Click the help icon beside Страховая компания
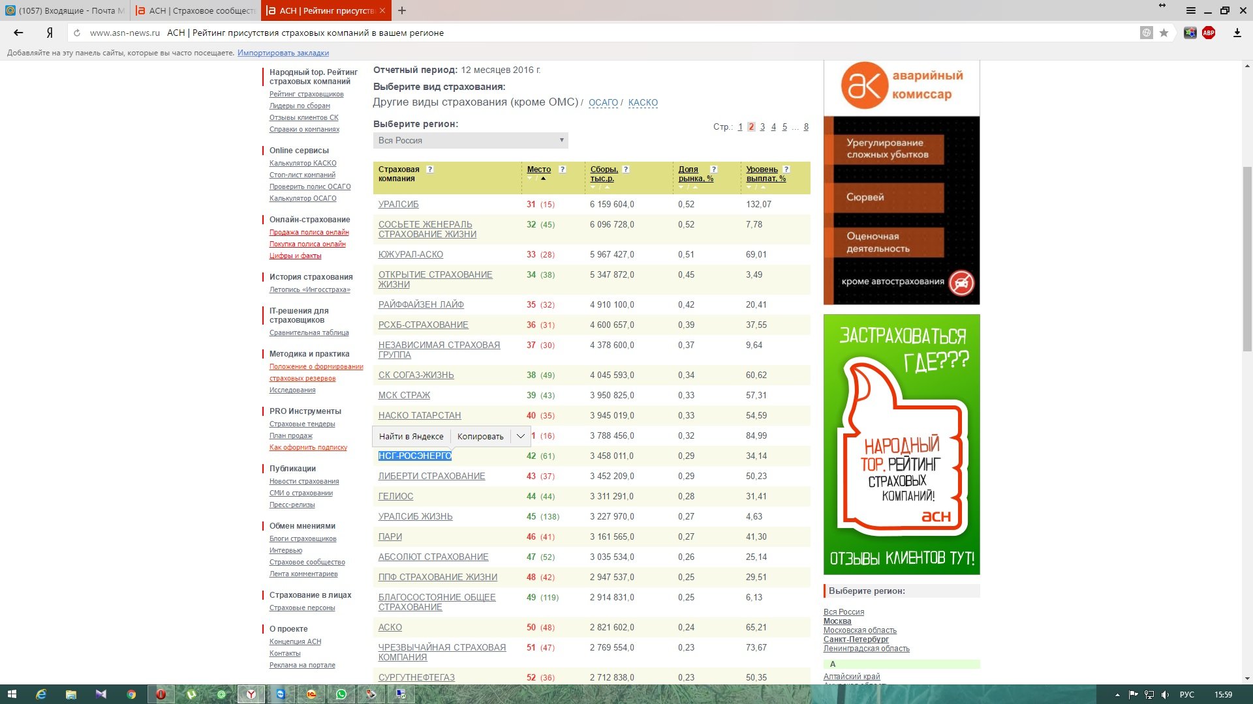Screen dimensions: 1253x704 [x=429, y=169]
